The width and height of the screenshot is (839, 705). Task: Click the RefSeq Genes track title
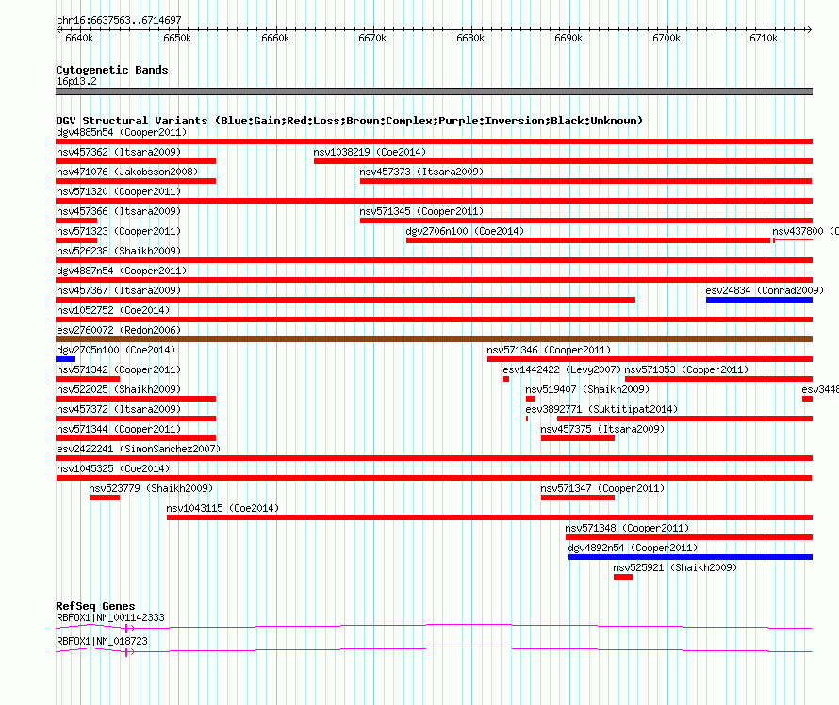[95, 605]
